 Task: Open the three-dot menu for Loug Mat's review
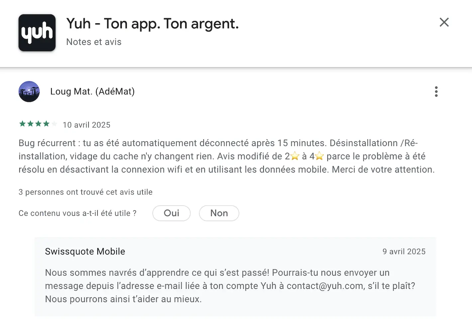click(436, 91)
